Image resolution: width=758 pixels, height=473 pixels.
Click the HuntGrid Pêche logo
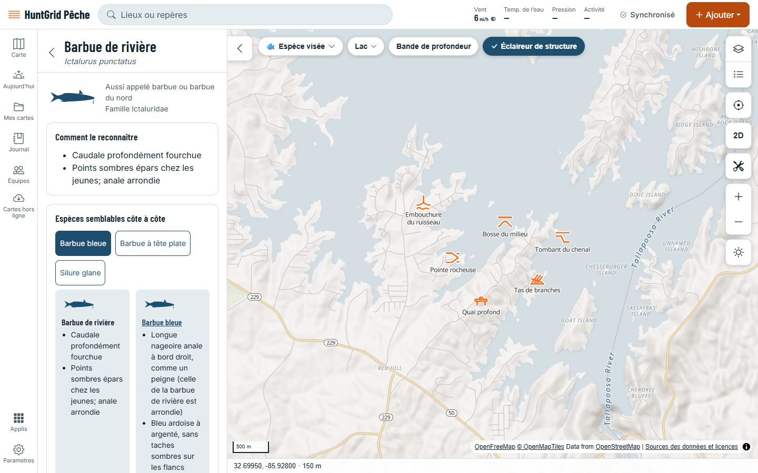(x=49, y=15)
